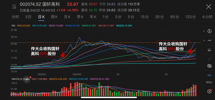Click the last red volume bar on the right
This screenshot has height=100, width=215.
click(196, 91)
